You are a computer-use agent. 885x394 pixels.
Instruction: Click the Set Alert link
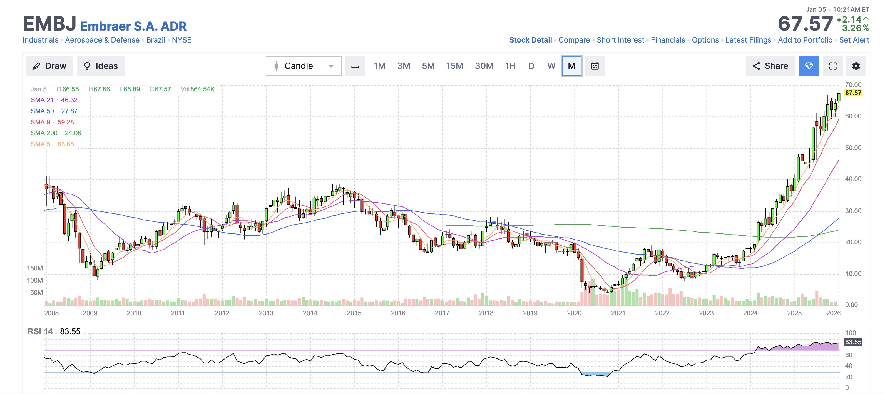click(854, 40)
